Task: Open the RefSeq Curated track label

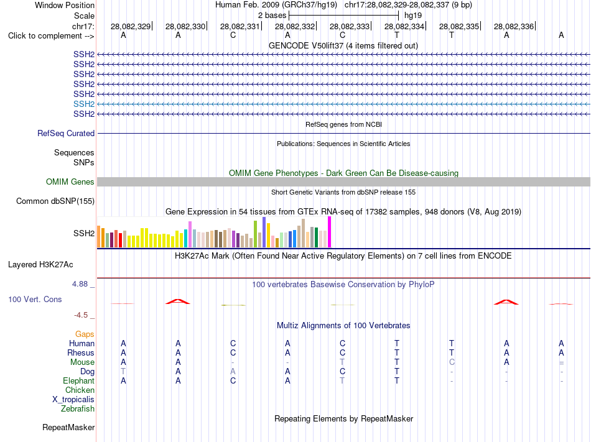Action: point(66,133)
